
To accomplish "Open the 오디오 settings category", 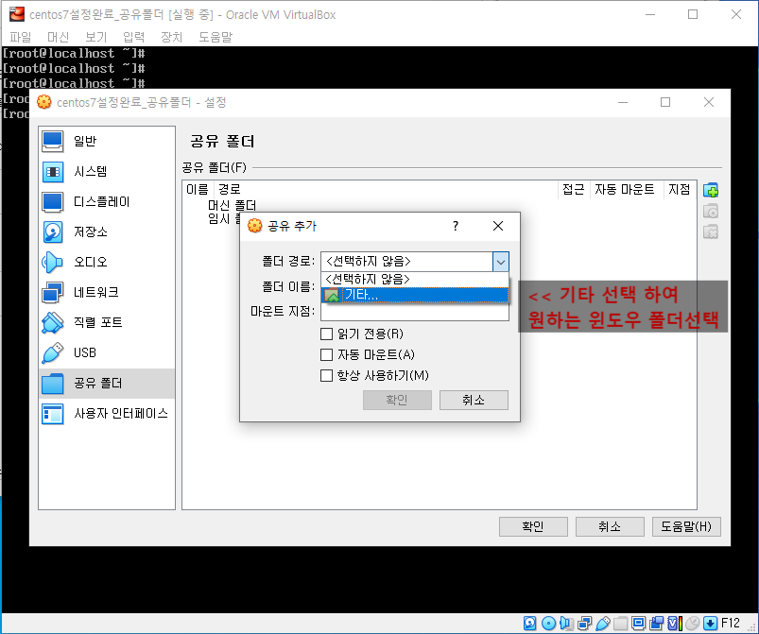I will (107, 263).
